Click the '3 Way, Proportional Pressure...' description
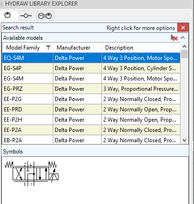 [141, 89]
